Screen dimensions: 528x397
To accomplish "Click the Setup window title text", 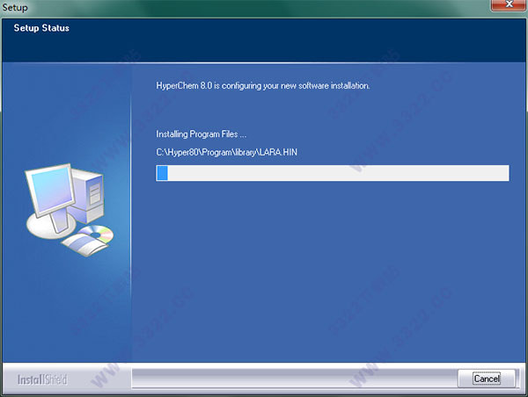I will pos(15,7).
